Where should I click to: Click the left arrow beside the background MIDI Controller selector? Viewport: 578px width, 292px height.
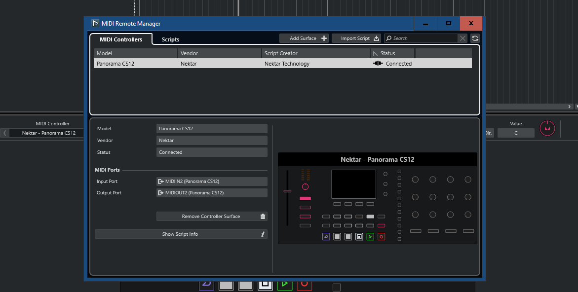click(4, 133)
